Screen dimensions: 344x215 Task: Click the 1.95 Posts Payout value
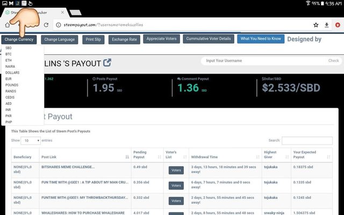click(104, 88)
